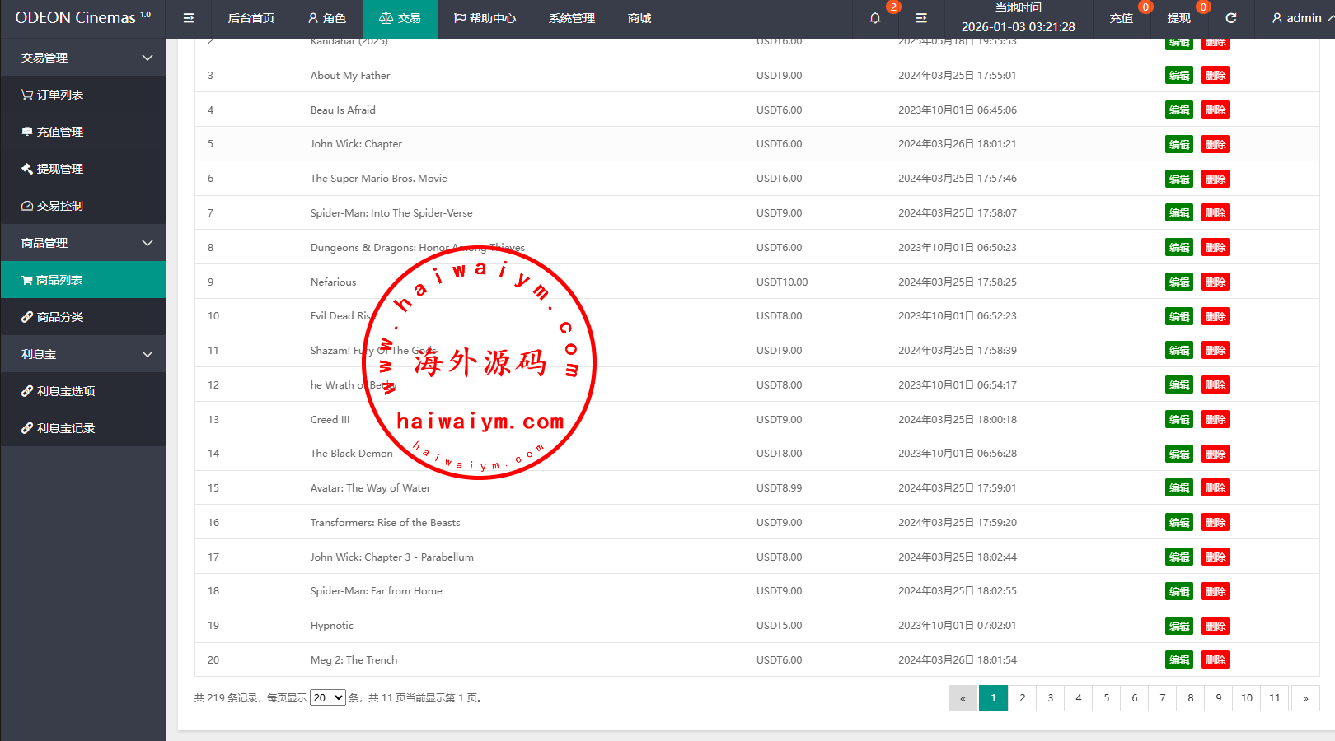Click red 删除 button for Hypnotic
This screenshot has height=741, width=1335.
(x=1215, y=626)
